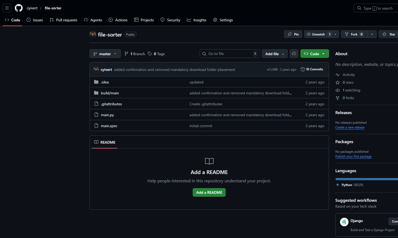Click the Pin repository button

[293, 34]
